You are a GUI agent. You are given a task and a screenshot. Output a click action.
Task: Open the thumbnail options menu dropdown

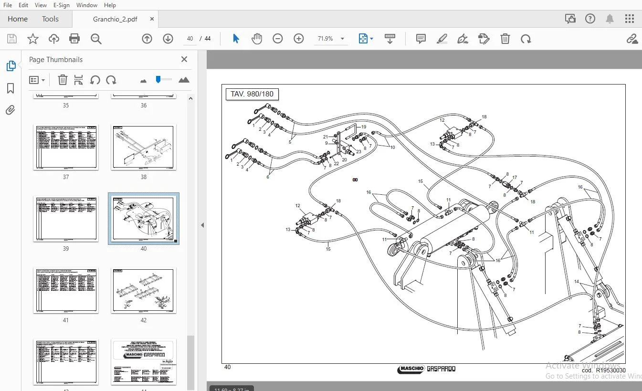pyautogui.click(x=37, y=80)
